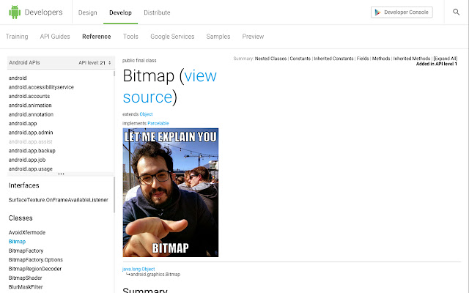Viewport: 469px width, 293px height.
Task: Open android.accounts package
Action: coord(29,96)
